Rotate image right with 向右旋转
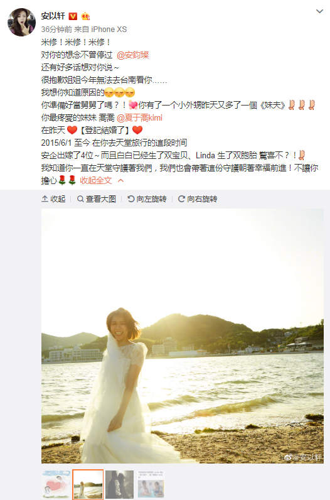This screenshot has height=500, width=330. click(198, 199)
